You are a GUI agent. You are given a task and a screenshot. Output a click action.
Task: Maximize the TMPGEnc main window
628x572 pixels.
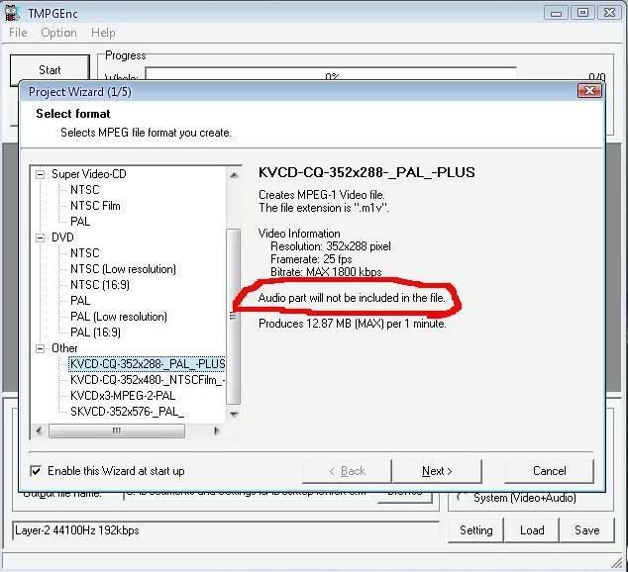(x=582, y=13)
